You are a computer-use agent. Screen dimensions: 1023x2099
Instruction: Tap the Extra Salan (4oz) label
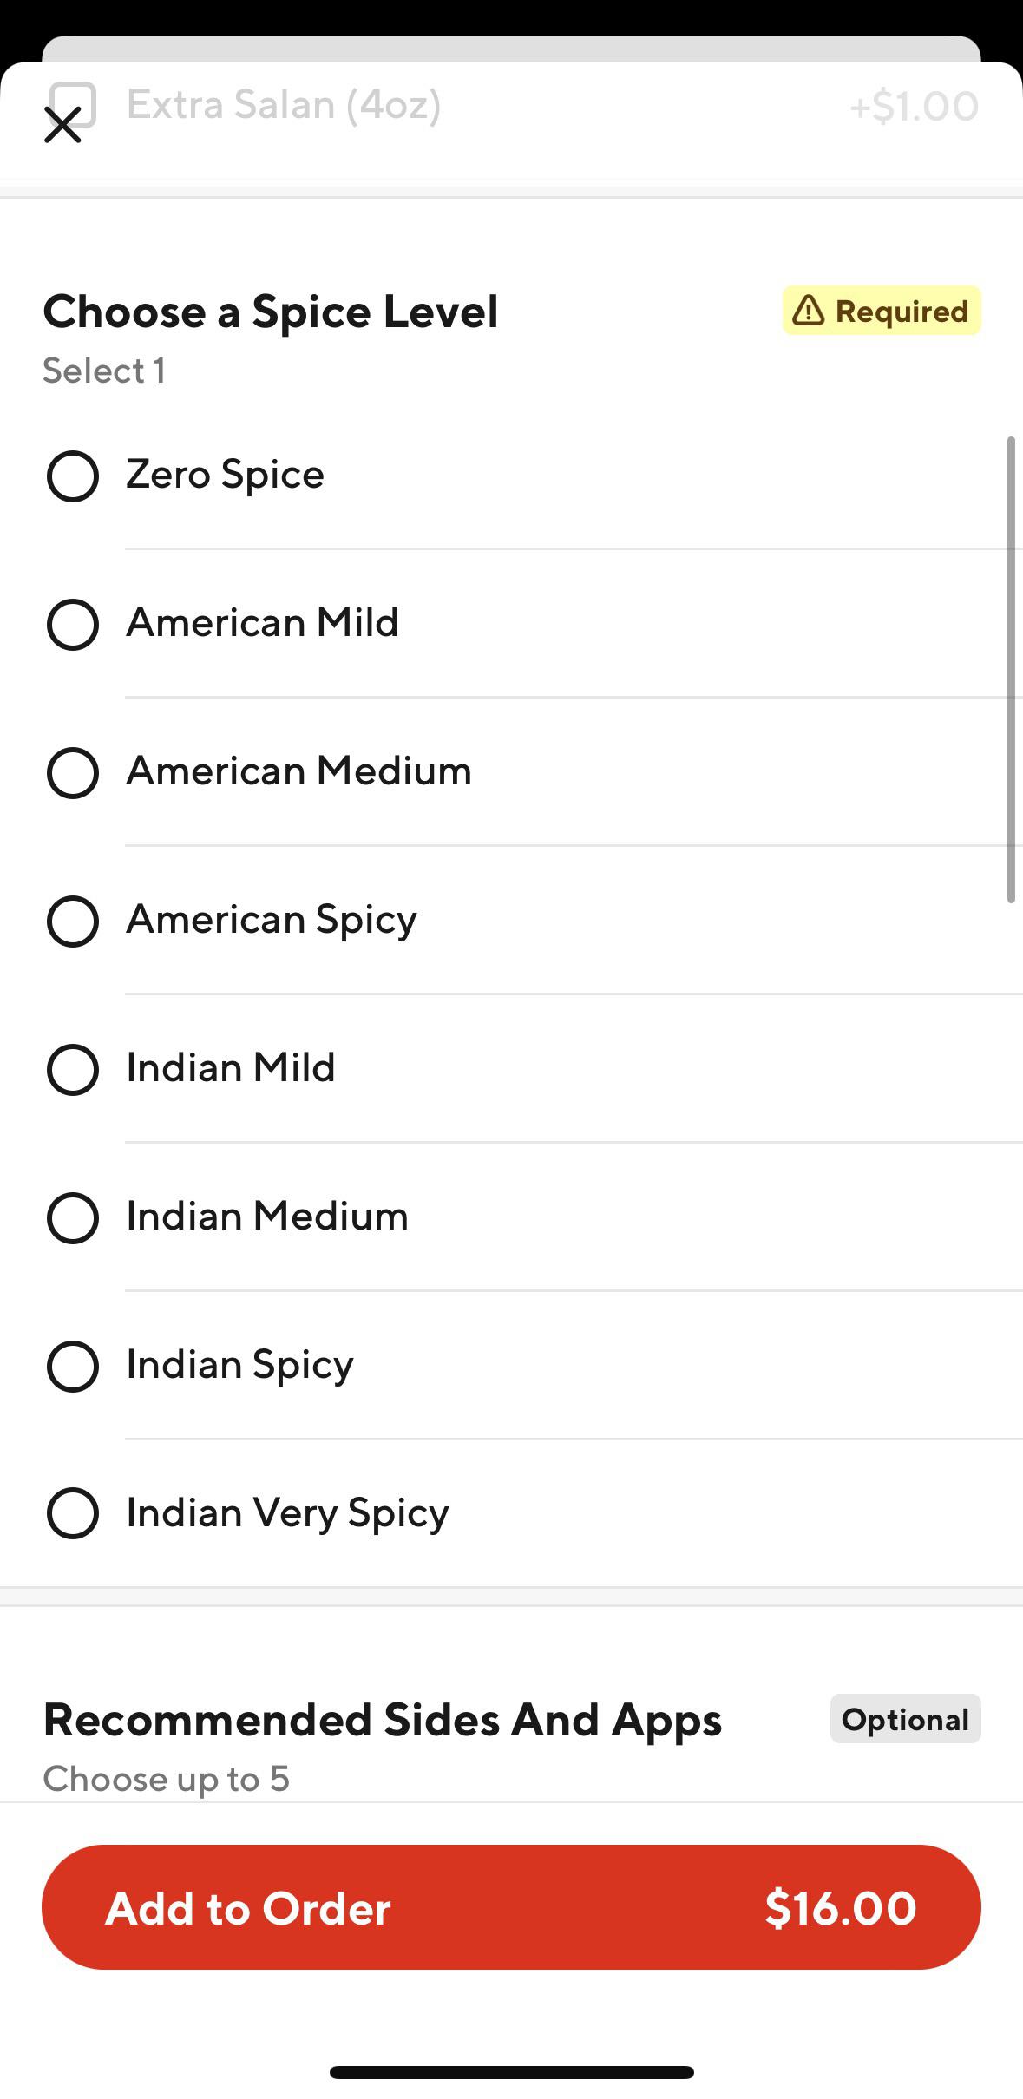click(284, 105)
